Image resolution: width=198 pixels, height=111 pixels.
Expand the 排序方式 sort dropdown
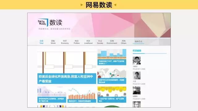[x=138, y=42]
